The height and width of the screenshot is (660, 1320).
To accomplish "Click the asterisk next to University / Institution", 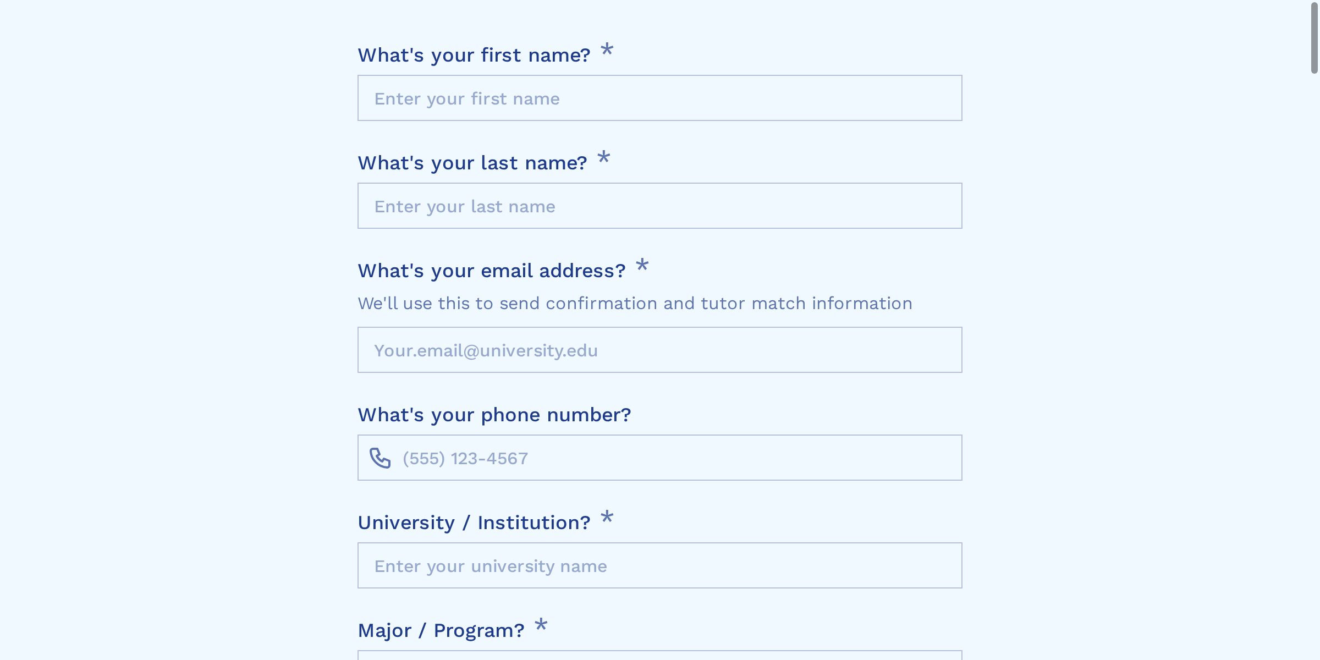I will click(607, 518).
